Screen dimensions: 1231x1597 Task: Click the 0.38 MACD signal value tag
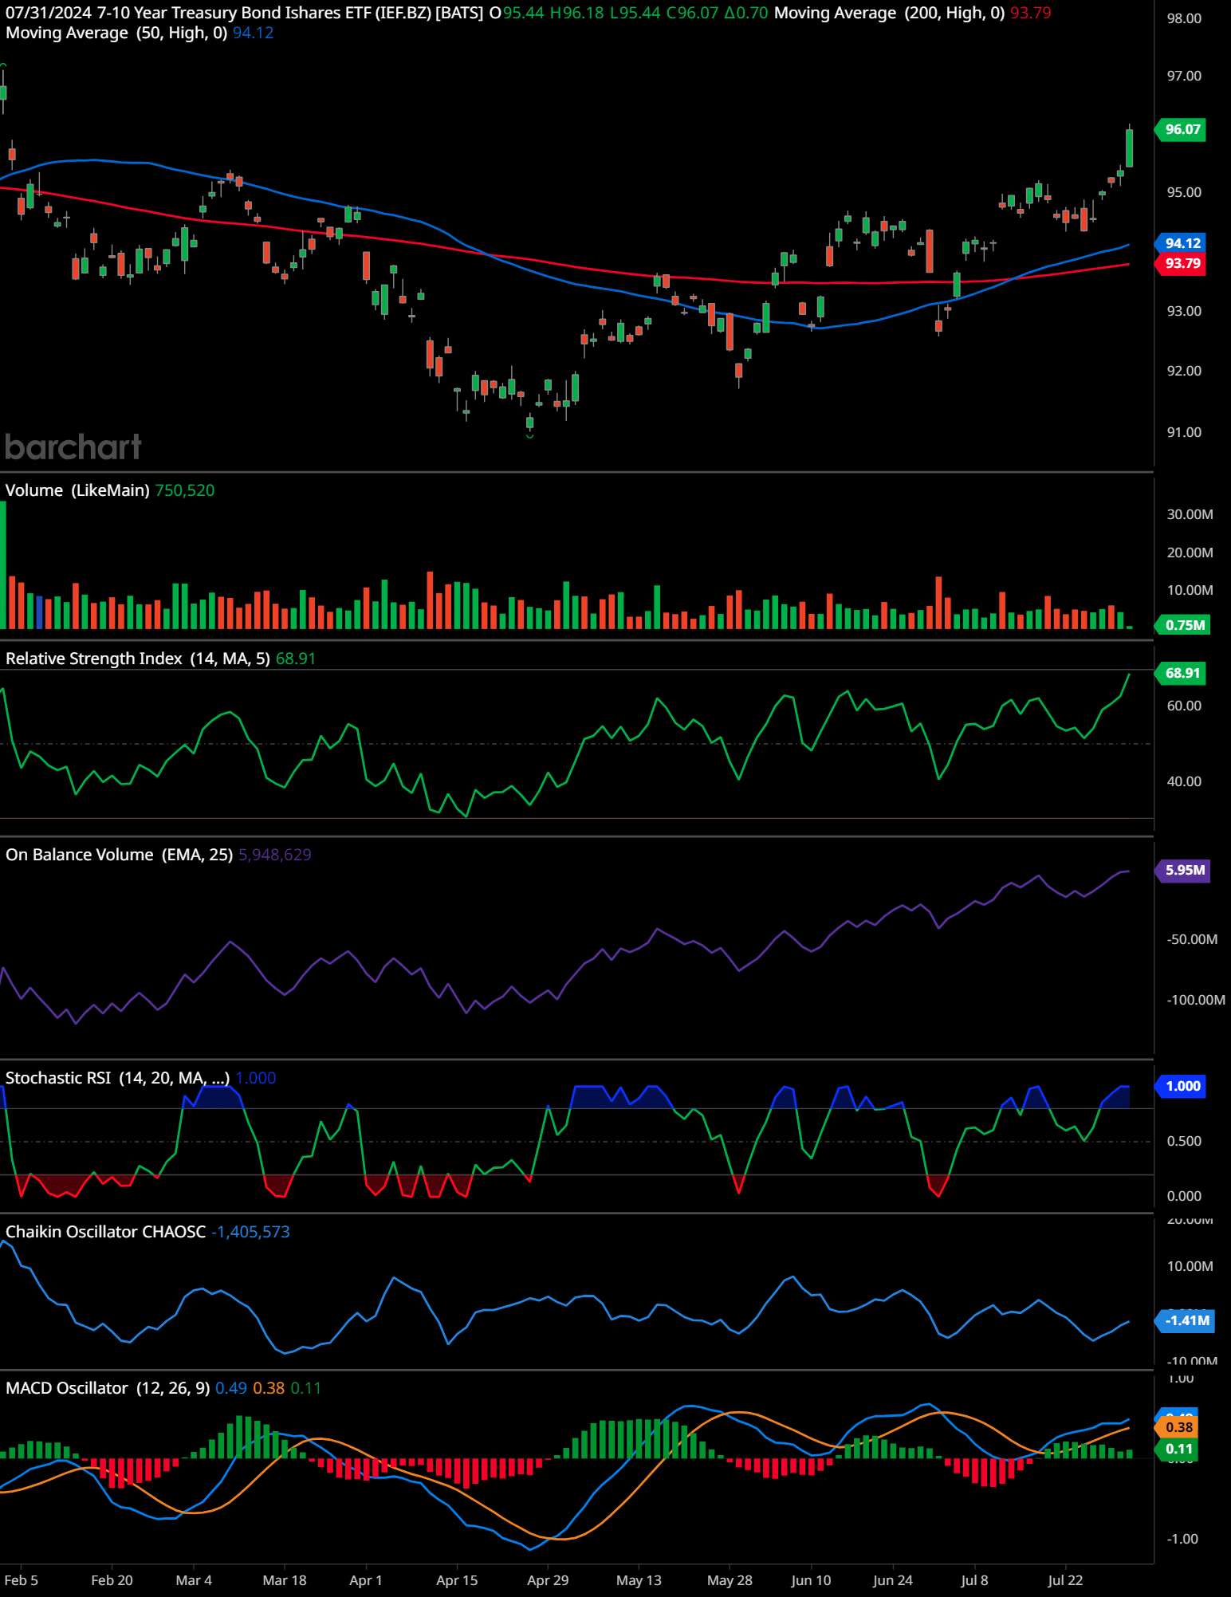tap(1178, 1427)
